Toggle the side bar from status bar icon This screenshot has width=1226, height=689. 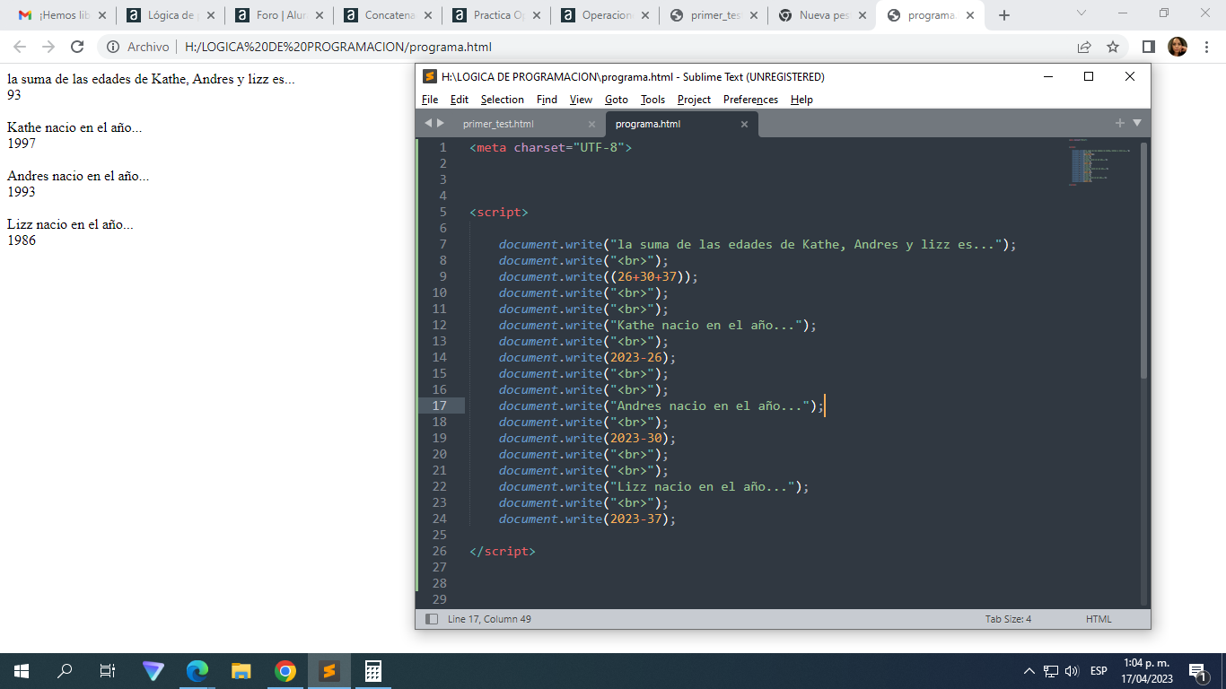[432, 619]
